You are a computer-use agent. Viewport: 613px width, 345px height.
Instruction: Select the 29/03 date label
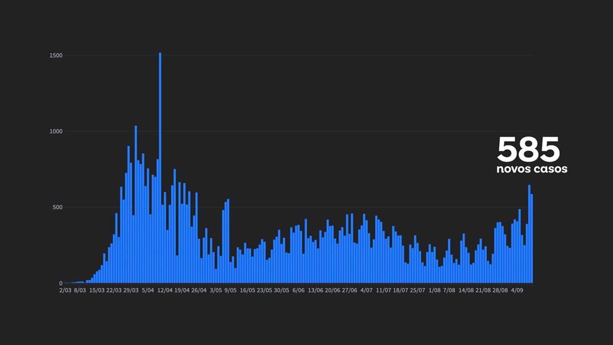(131, 290)
